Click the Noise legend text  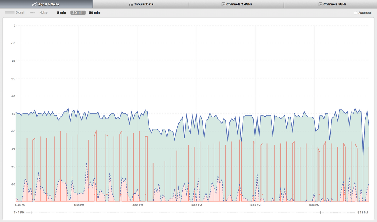point(43,12)
